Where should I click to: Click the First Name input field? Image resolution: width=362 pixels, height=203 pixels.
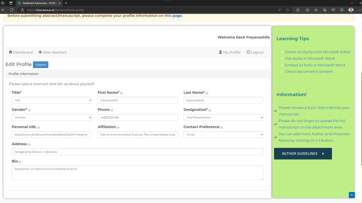coord(138,100)
